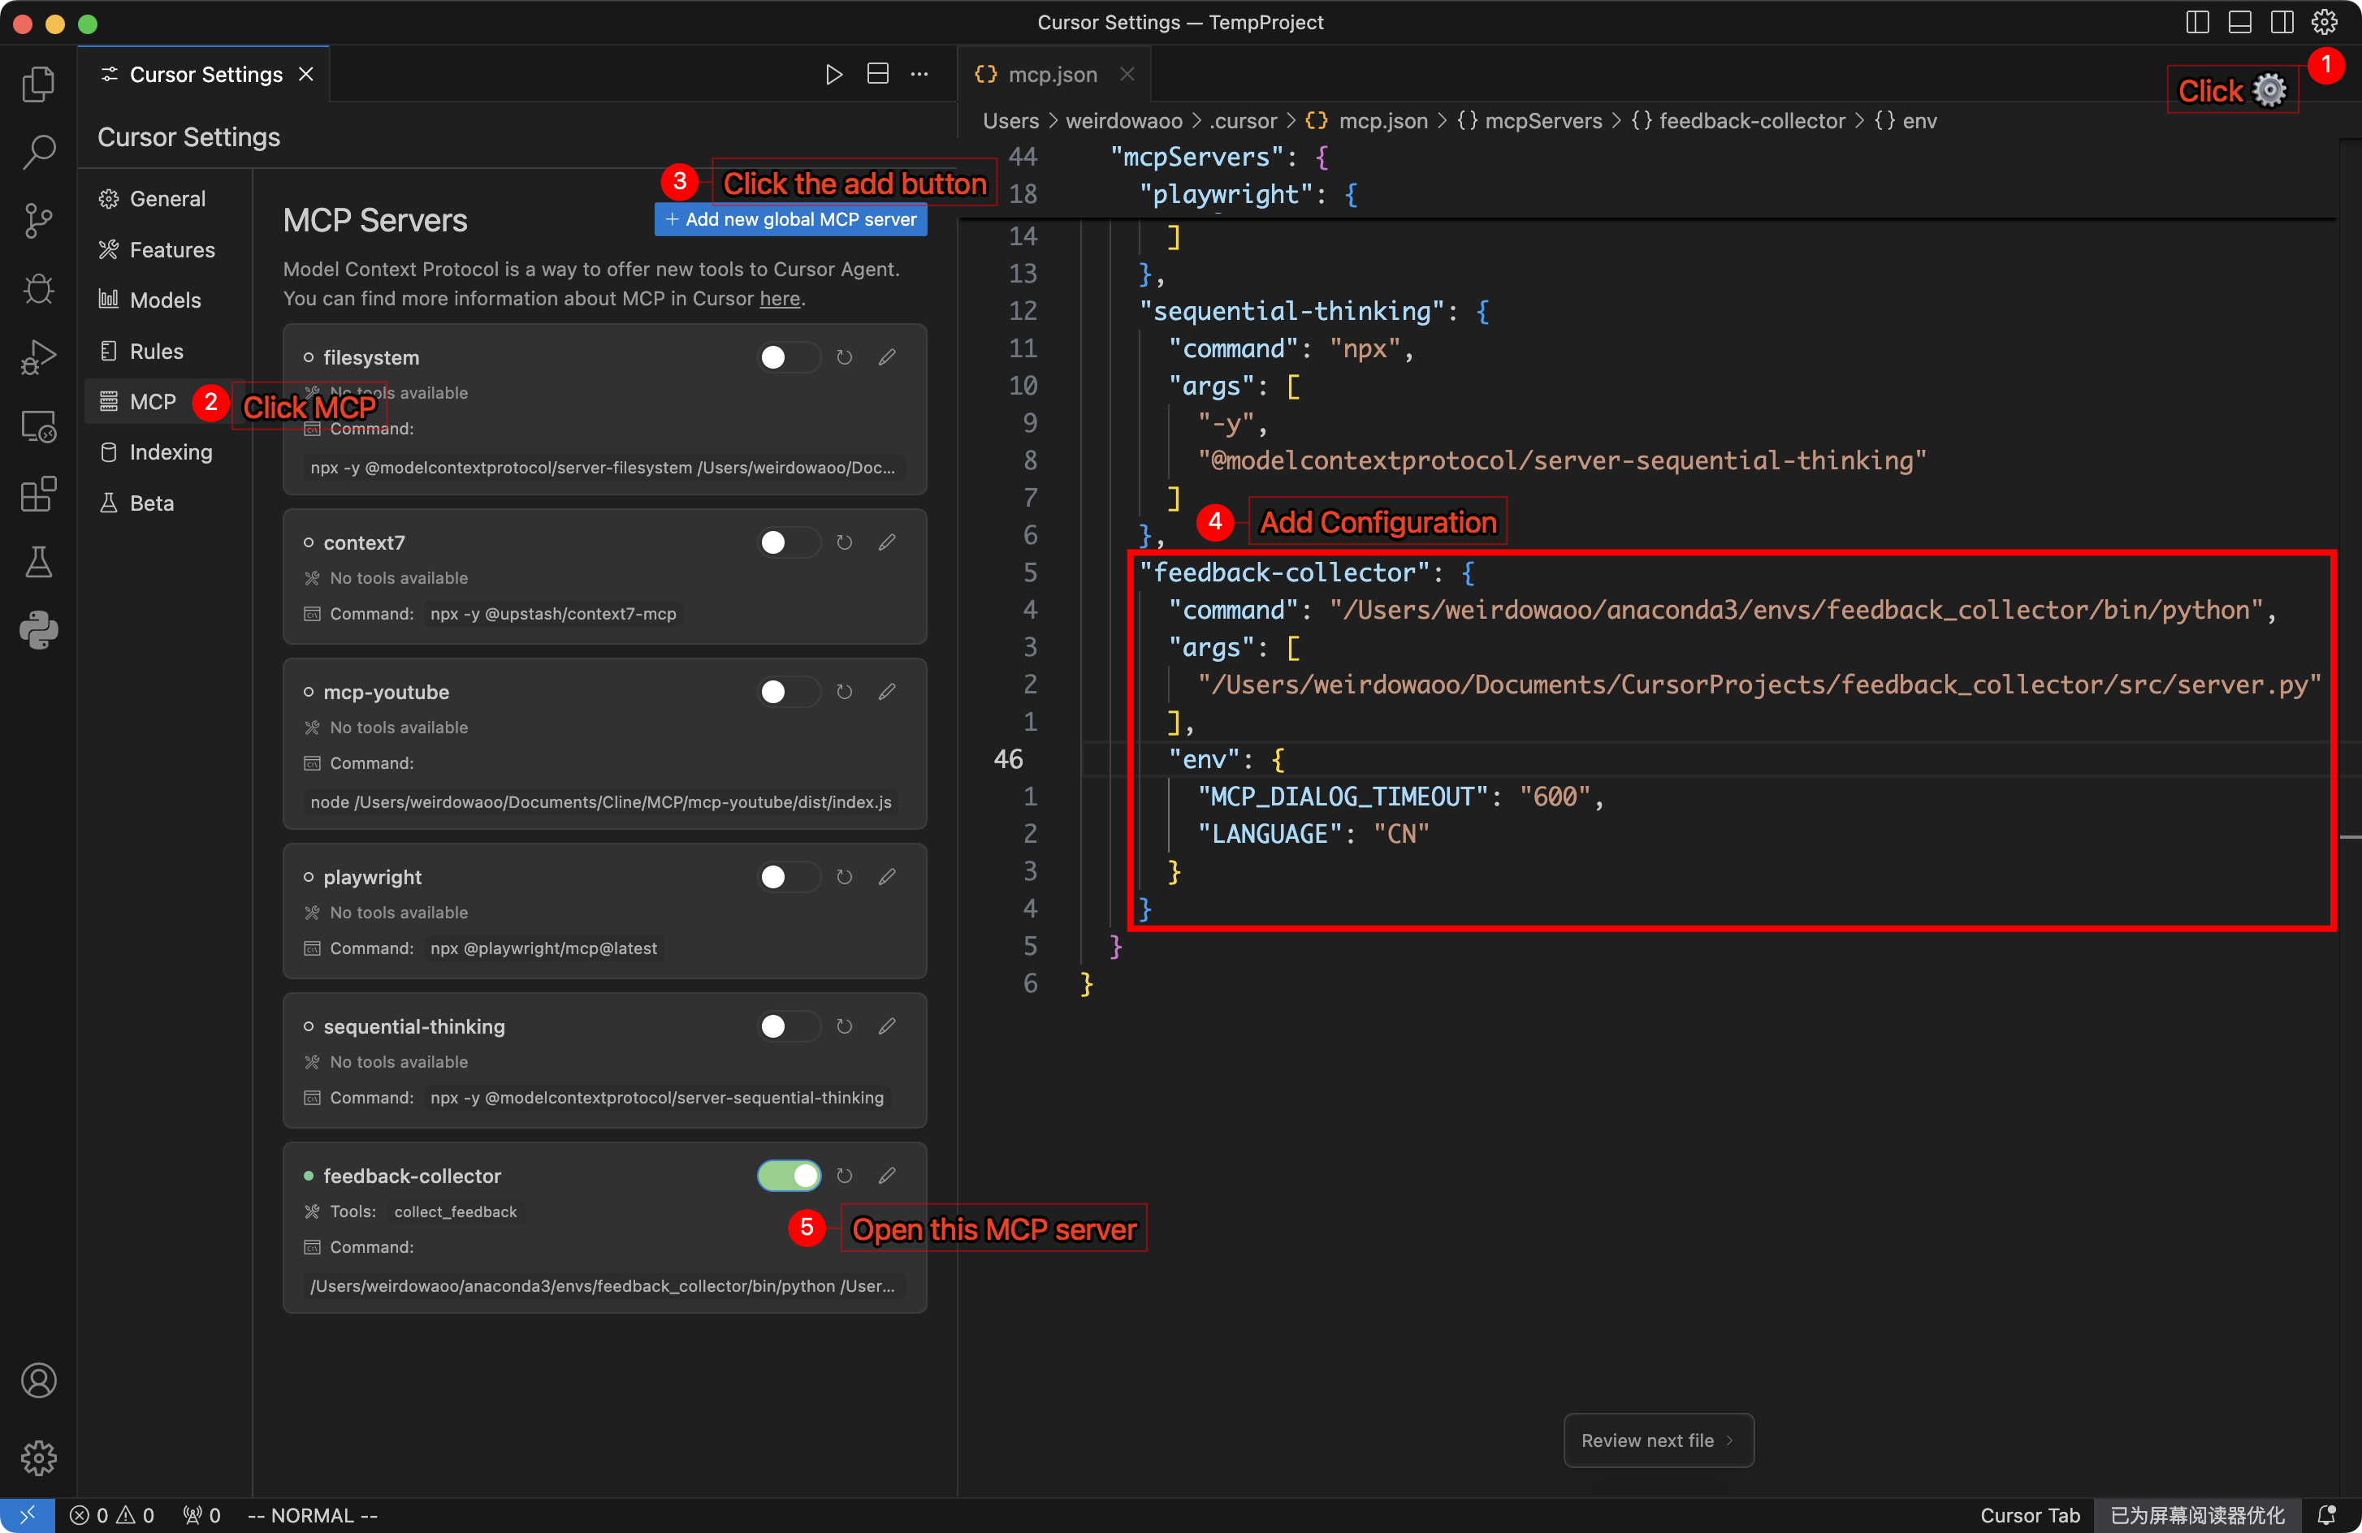Switch to the mcp.json tab
The width and height of the screenshot is (2362, 1533).
click(1052, 73)
